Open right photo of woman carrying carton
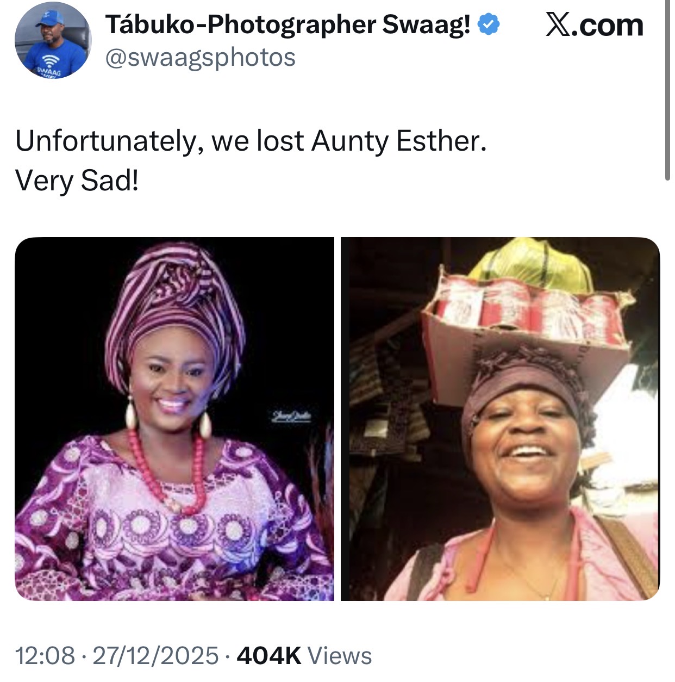The width and height of the screenshot is (675, 682). pyautogui.click(x=500, y=419)
